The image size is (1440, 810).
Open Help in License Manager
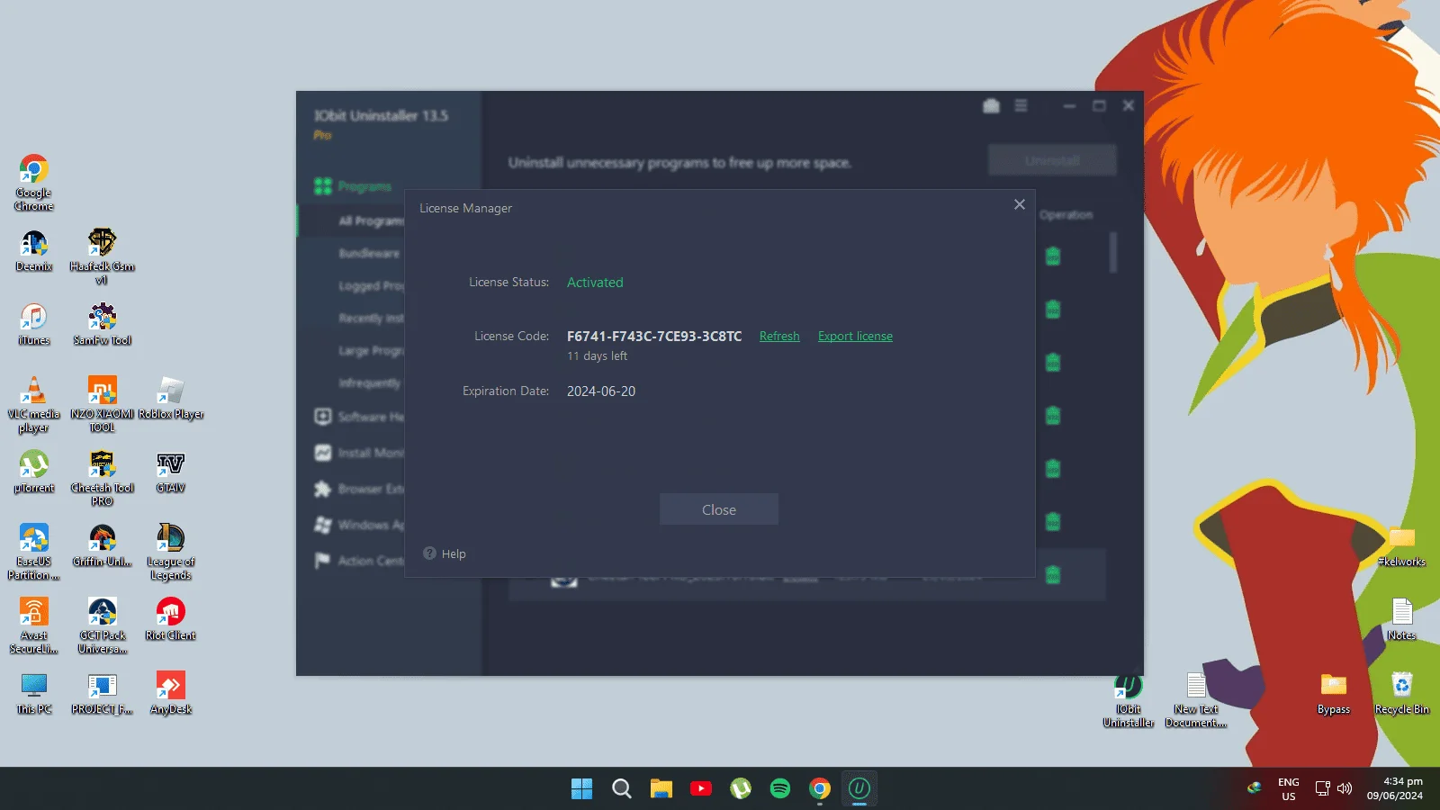click(x=445, y=553)
